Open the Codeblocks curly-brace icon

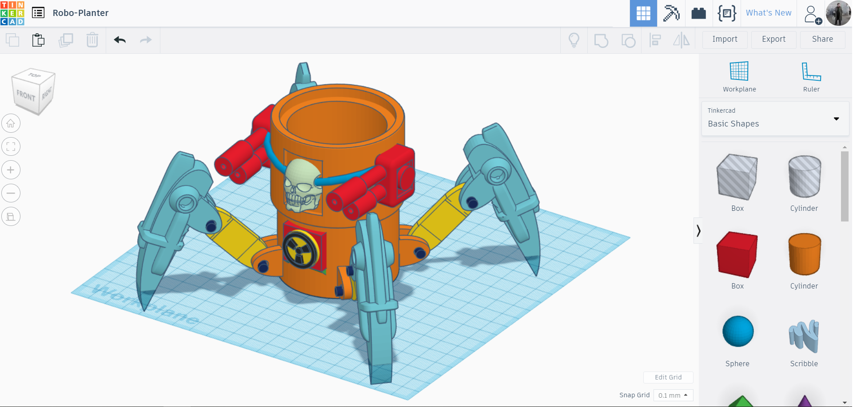tap(727, 13)
